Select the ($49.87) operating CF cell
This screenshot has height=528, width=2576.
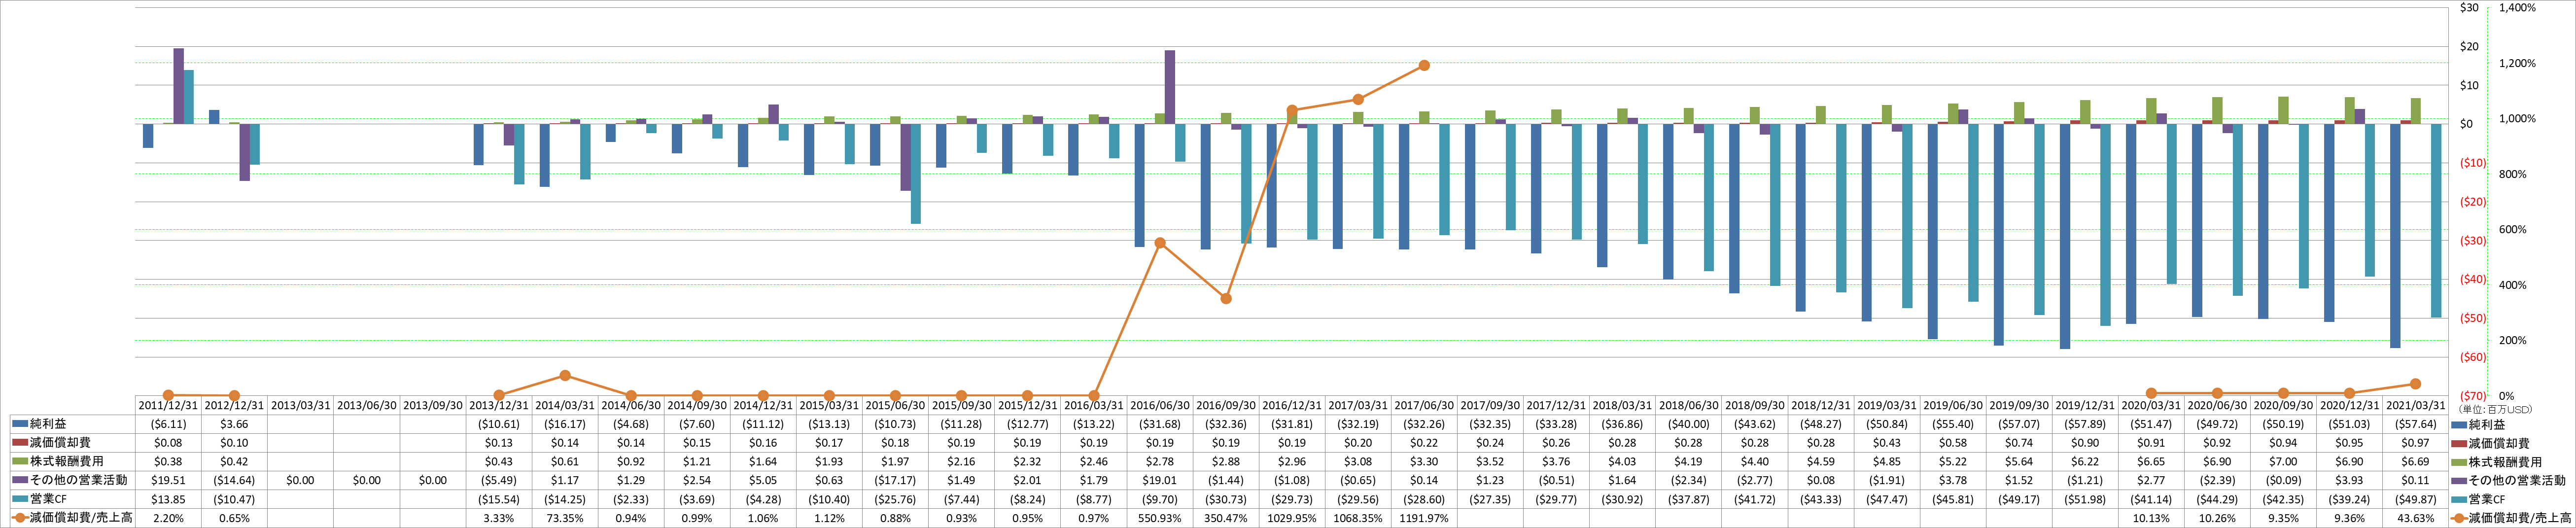coord(2416,499)
